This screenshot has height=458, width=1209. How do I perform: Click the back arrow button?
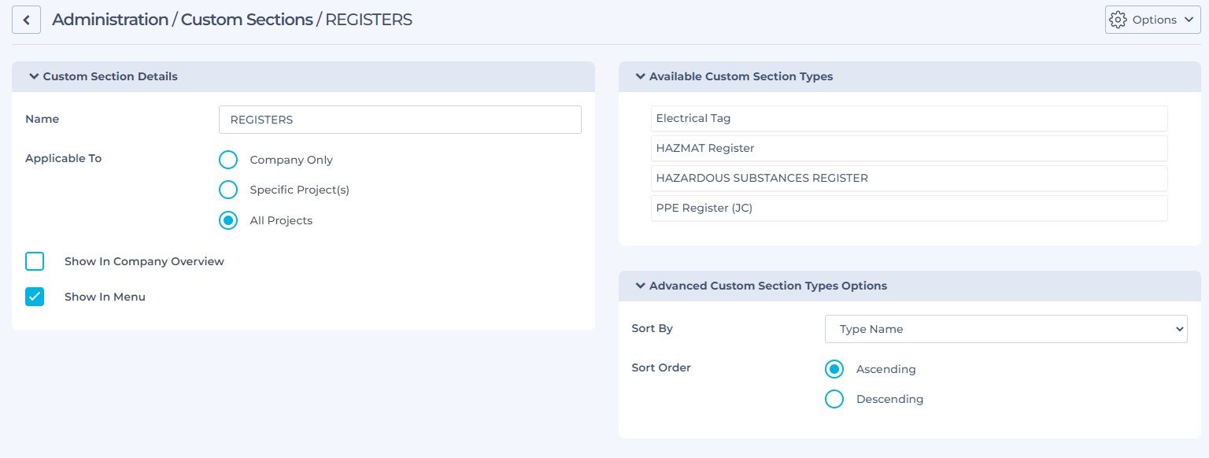point(26,20)
